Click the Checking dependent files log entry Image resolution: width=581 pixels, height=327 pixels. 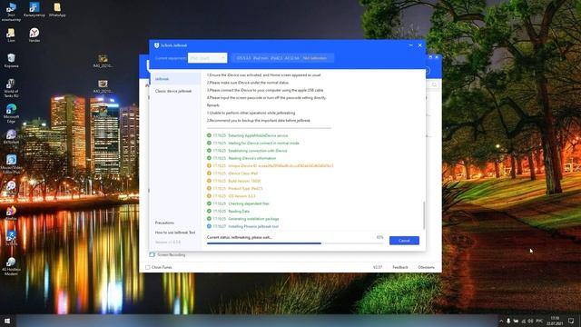coord(238,203)
